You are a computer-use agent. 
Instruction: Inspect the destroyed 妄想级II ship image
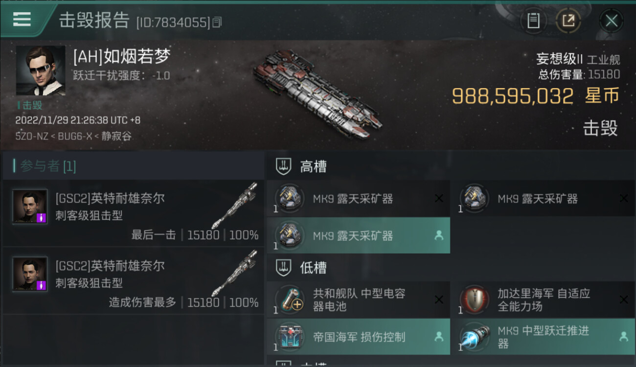(317, 93)
